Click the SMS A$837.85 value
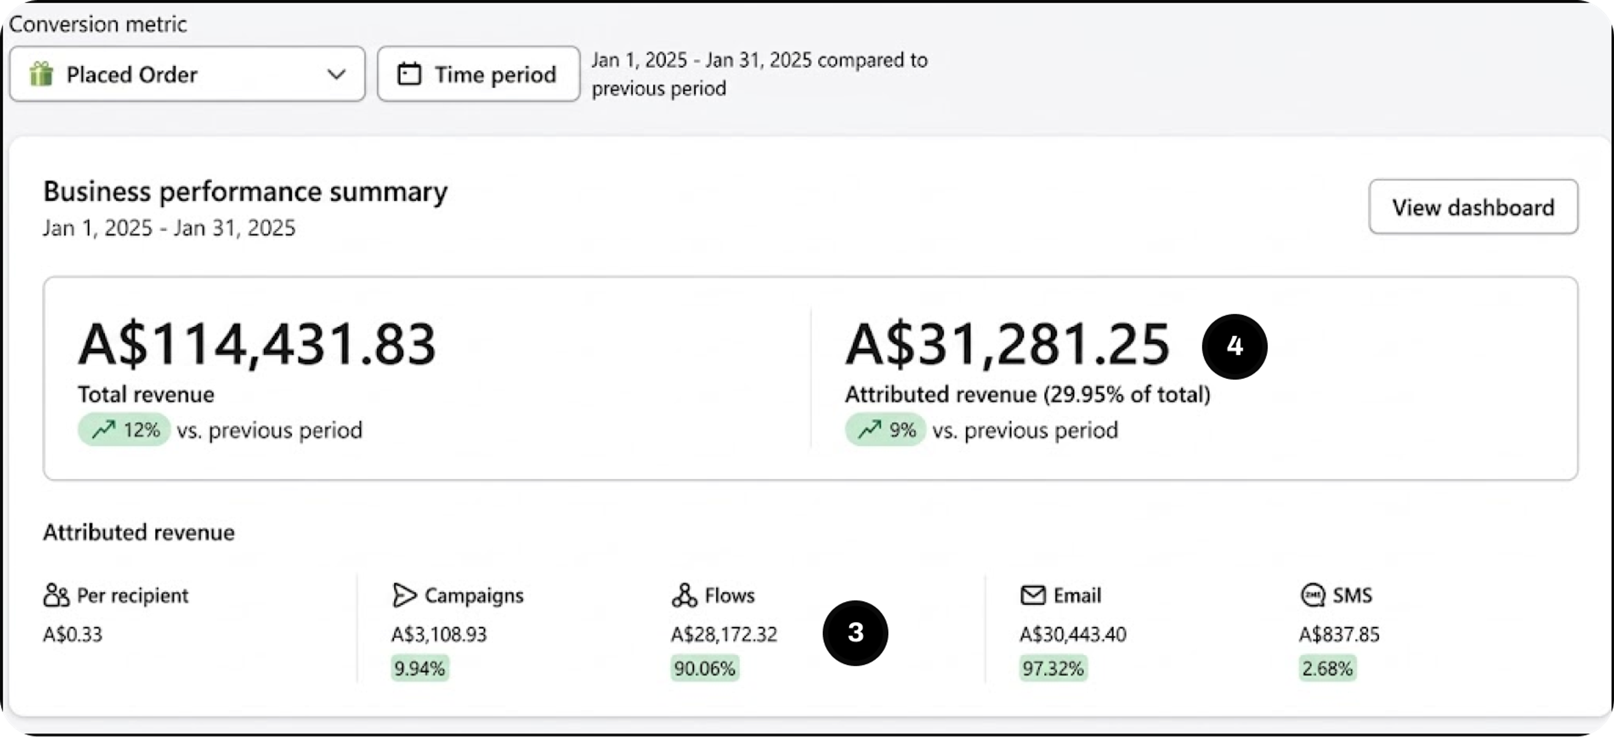 point(1340,634)
